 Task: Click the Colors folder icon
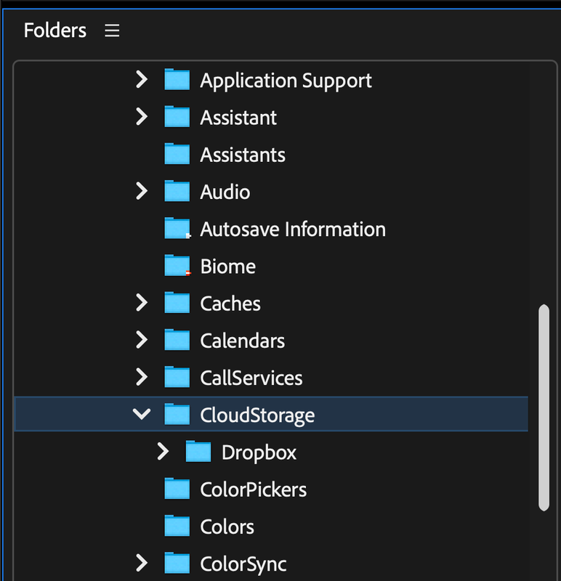(x=177, y=527)
